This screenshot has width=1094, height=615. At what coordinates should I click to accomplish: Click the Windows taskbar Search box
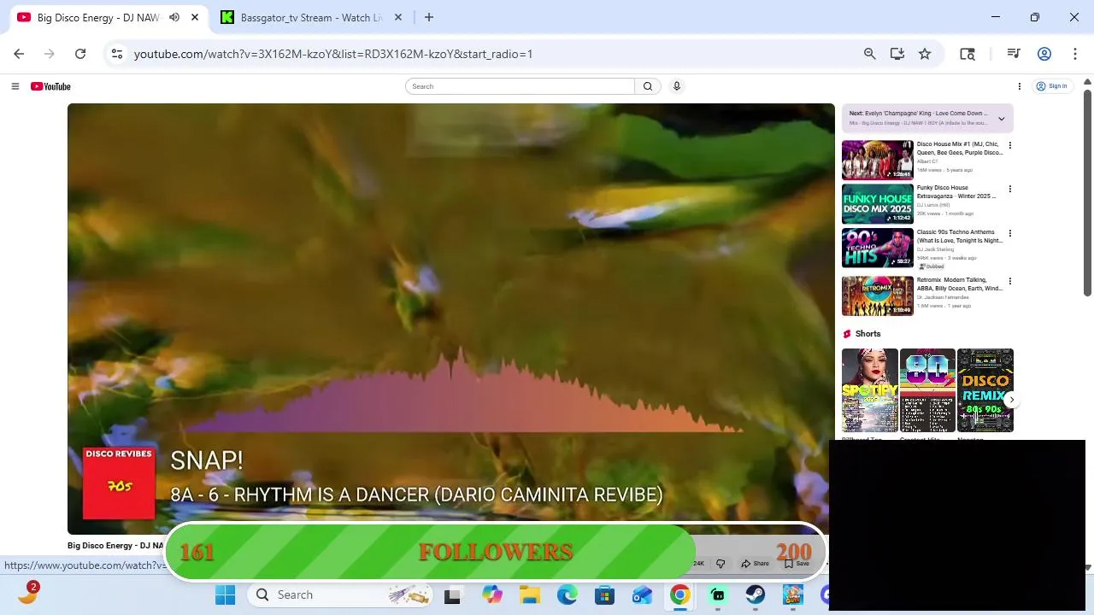[x=342, y=594]
